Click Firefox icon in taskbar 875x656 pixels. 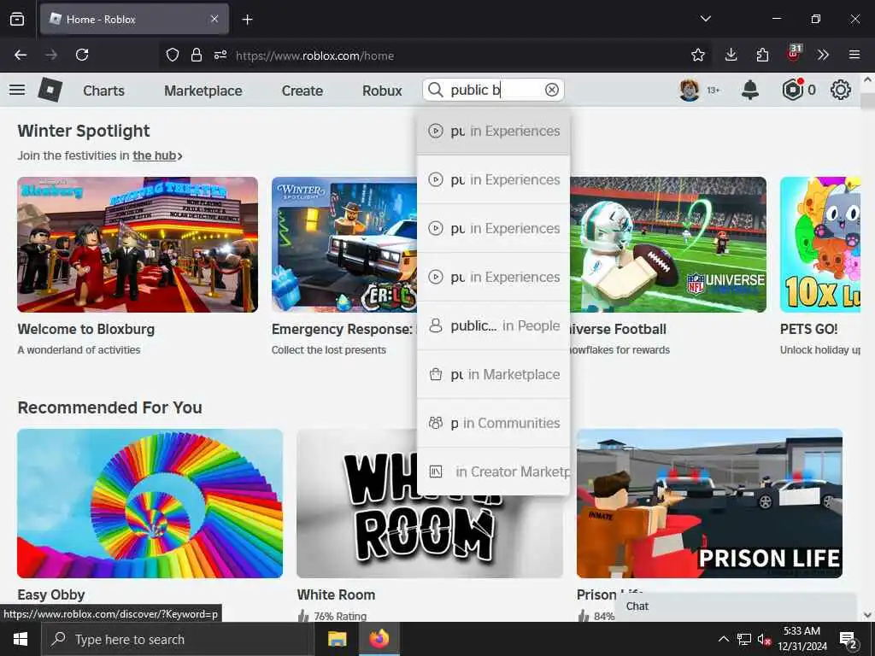click(x=379, y=639)
